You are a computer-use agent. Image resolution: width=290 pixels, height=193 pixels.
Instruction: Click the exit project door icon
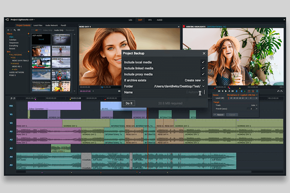(x=7, y=20)
